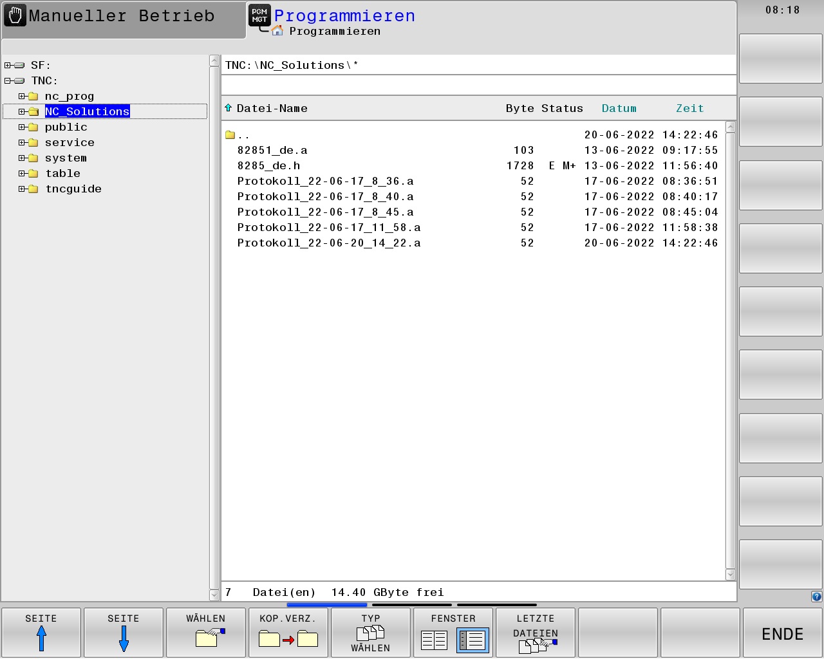Select the tree-plus-list FENSTER layout icon
The image size is (824, 659).
pyautogui.click(x=473, y=640)
